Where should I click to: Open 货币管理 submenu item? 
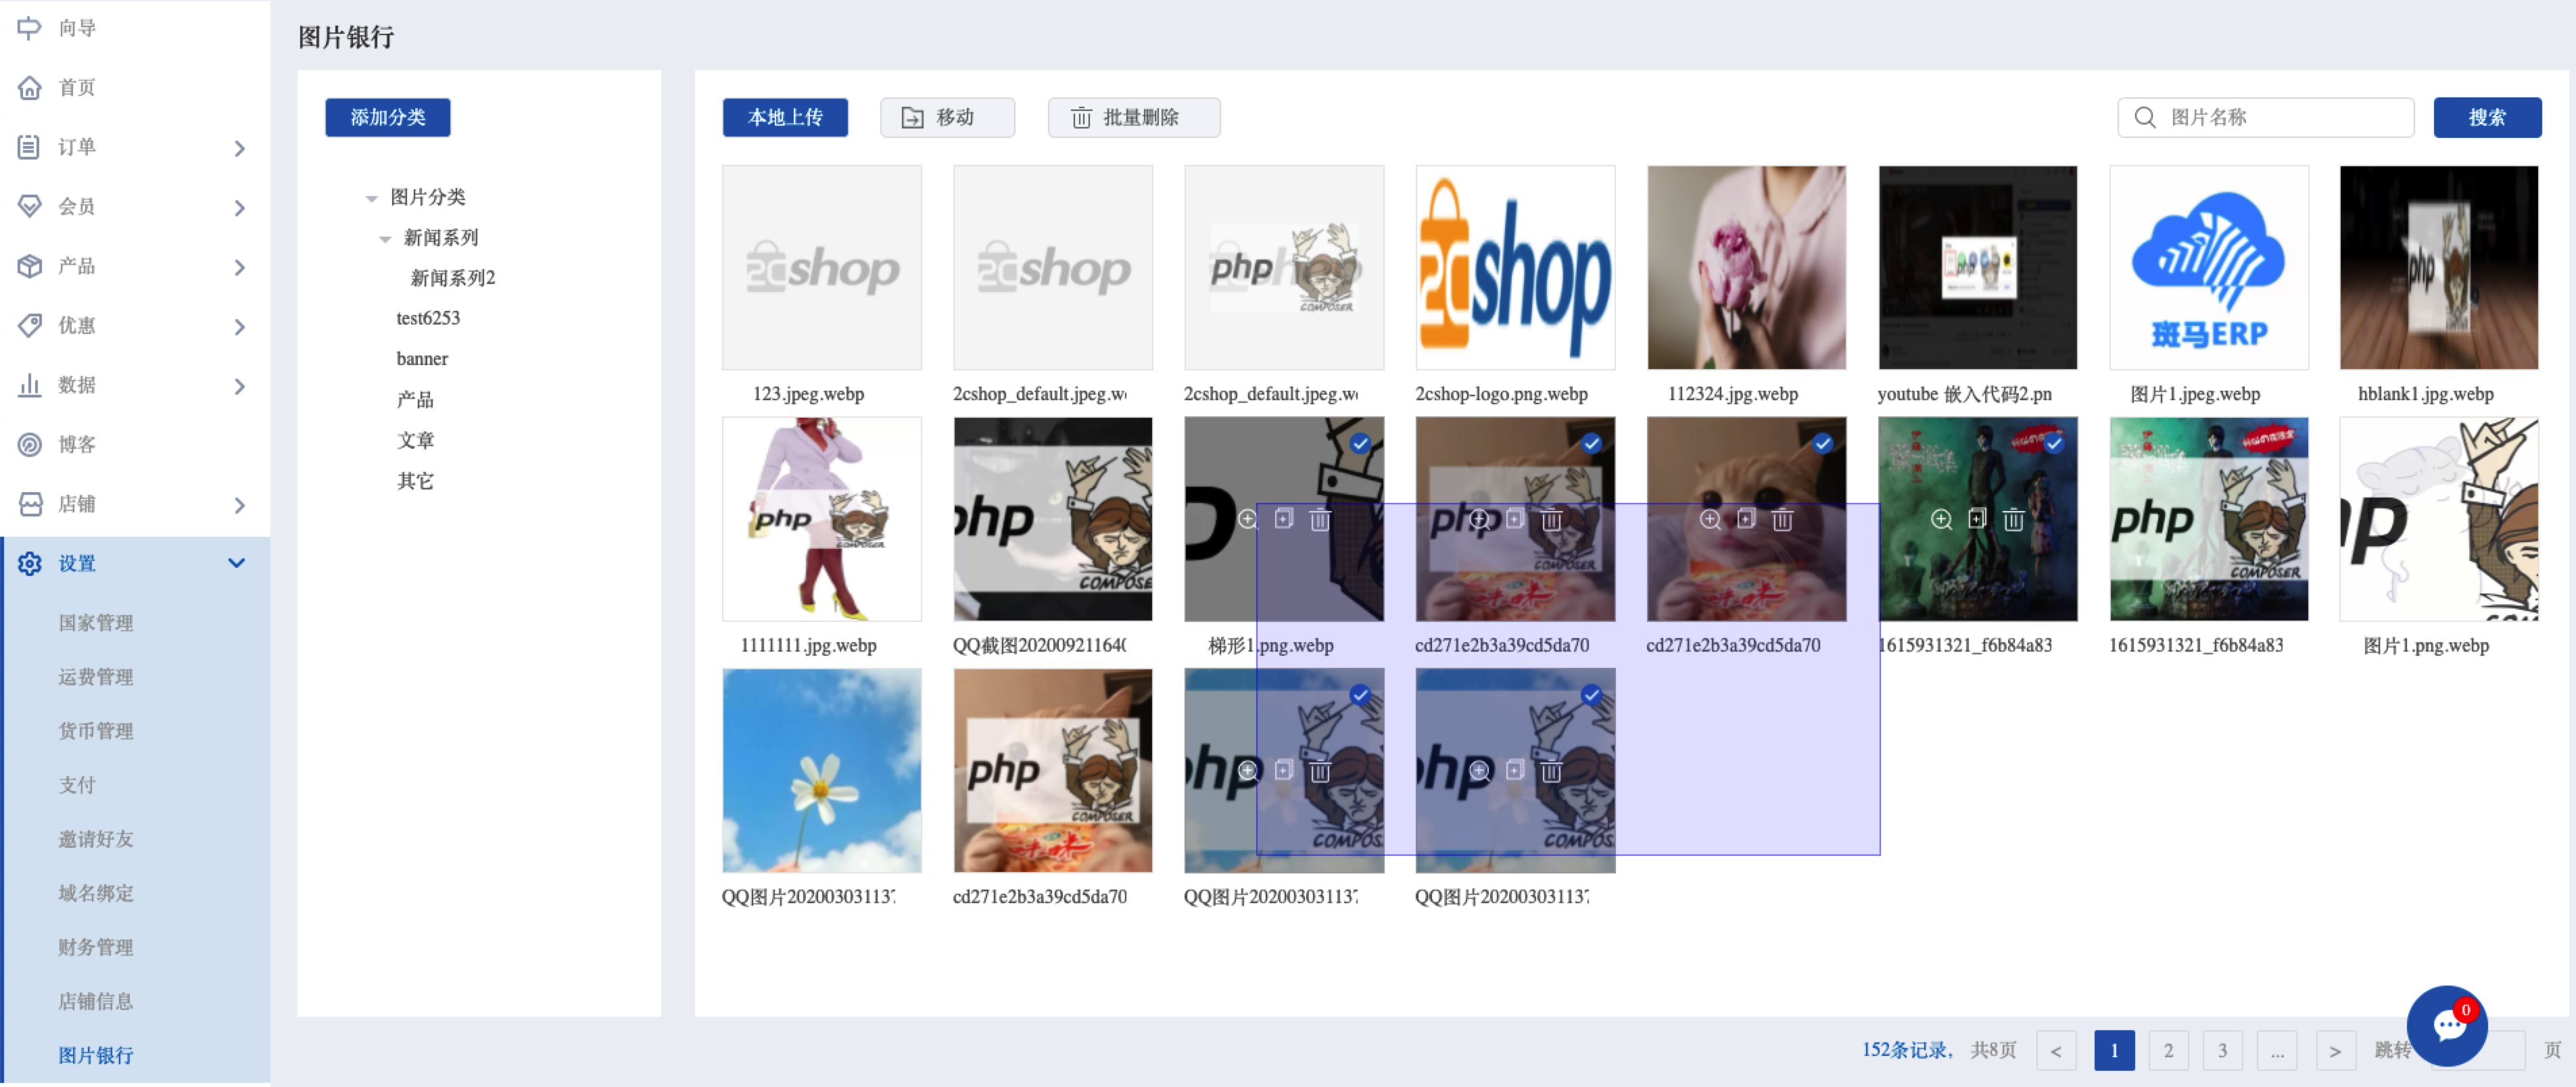tap(96, 731)
